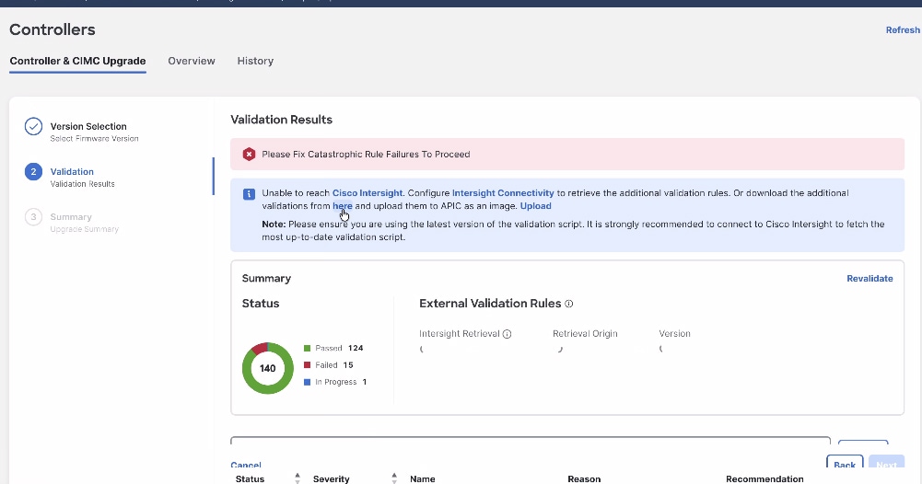
Task: Click the Validation step number 2 icon
Action: pos(33,172)
